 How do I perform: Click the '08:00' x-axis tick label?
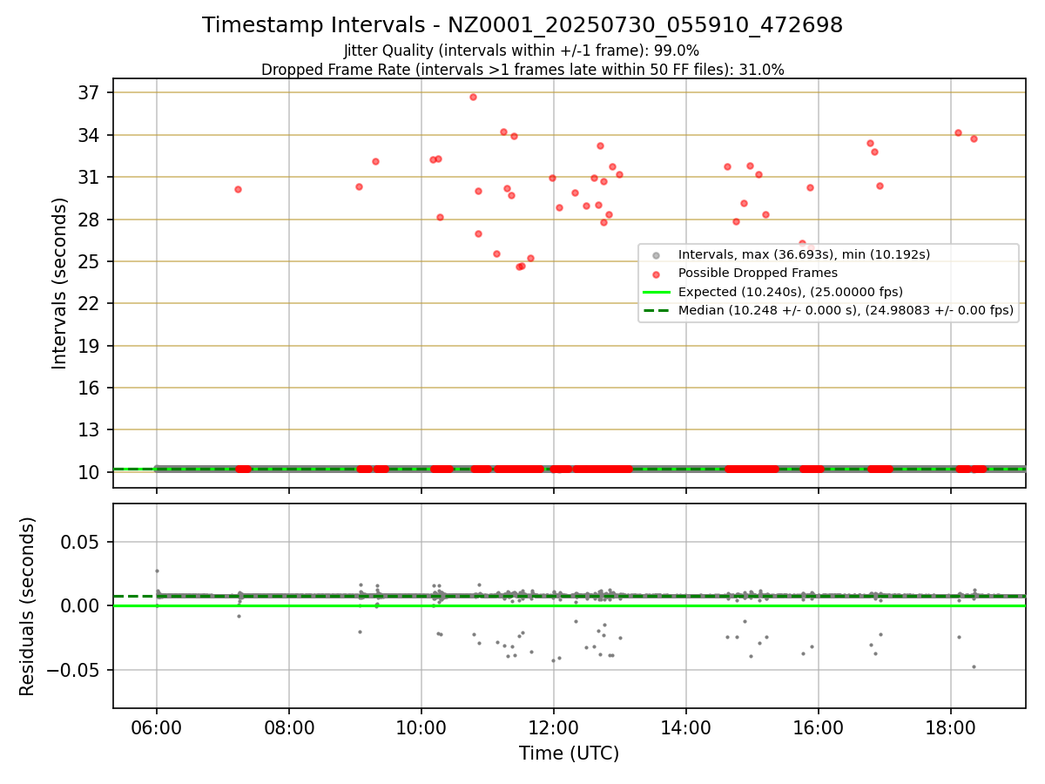[289, 727]
